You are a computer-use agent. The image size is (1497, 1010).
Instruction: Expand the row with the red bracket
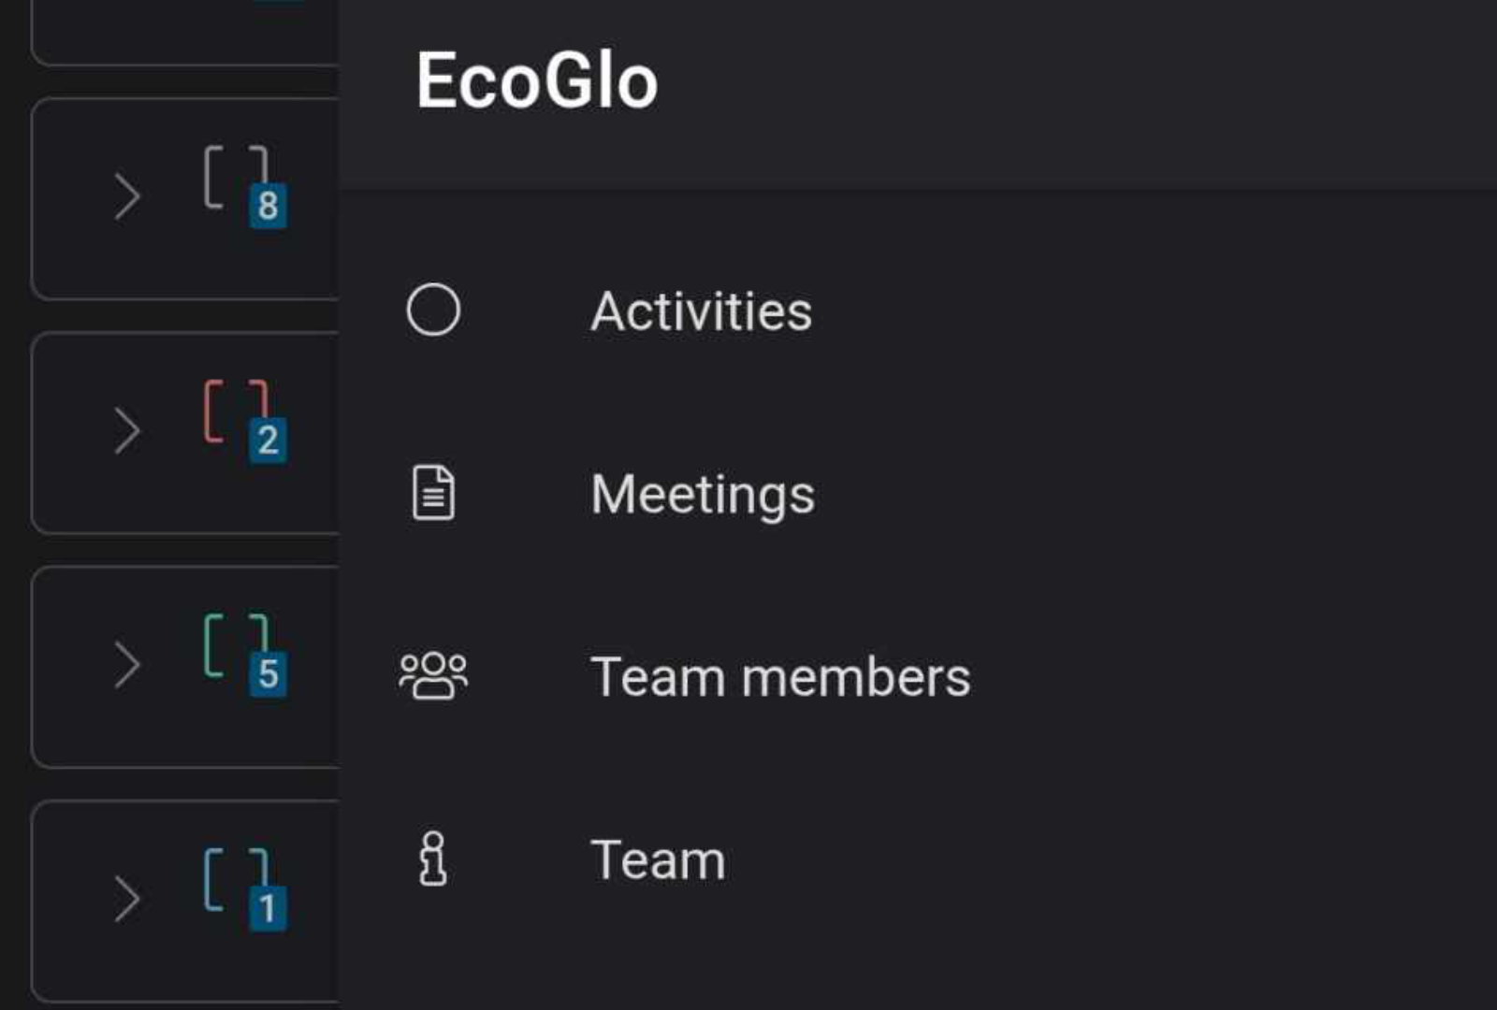coord(127,431)
